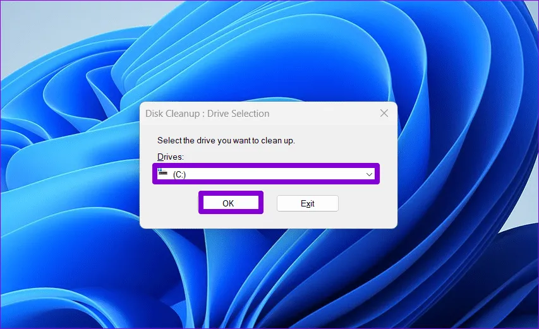Viewport: 539px width, 329px height.
Task: Click the empty dialog area left of OK
Action: click(x=169, y=204)
